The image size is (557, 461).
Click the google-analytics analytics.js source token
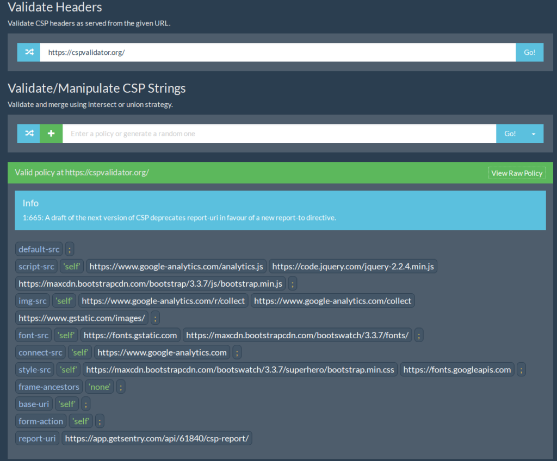pos(176,266)
